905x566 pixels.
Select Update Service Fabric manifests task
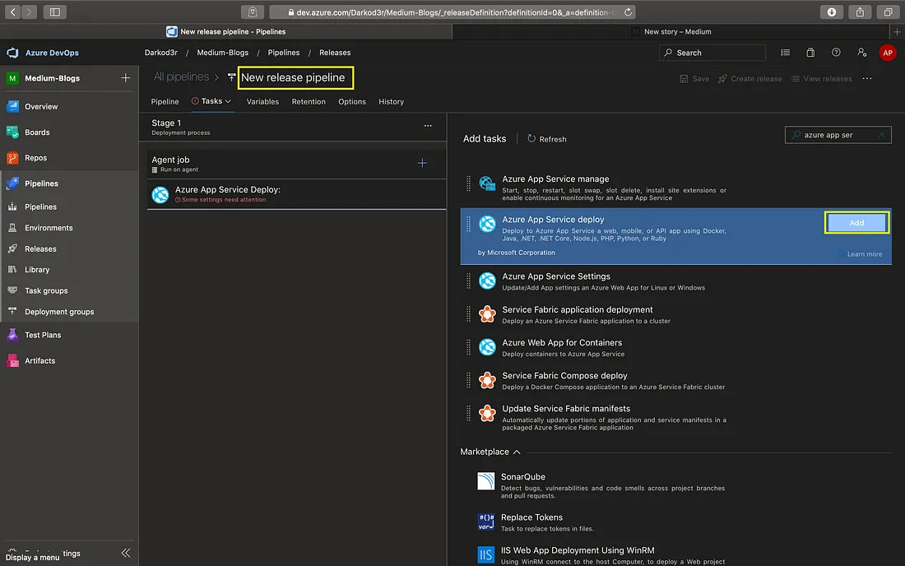pos(675,418)
